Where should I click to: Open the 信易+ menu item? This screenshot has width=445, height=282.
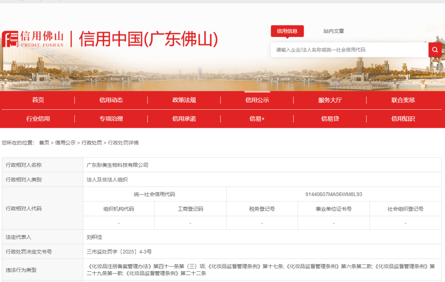pos(257,119)
